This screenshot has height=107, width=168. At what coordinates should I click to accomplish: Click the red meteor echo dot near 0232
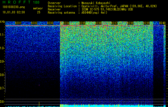click(39, 85)
